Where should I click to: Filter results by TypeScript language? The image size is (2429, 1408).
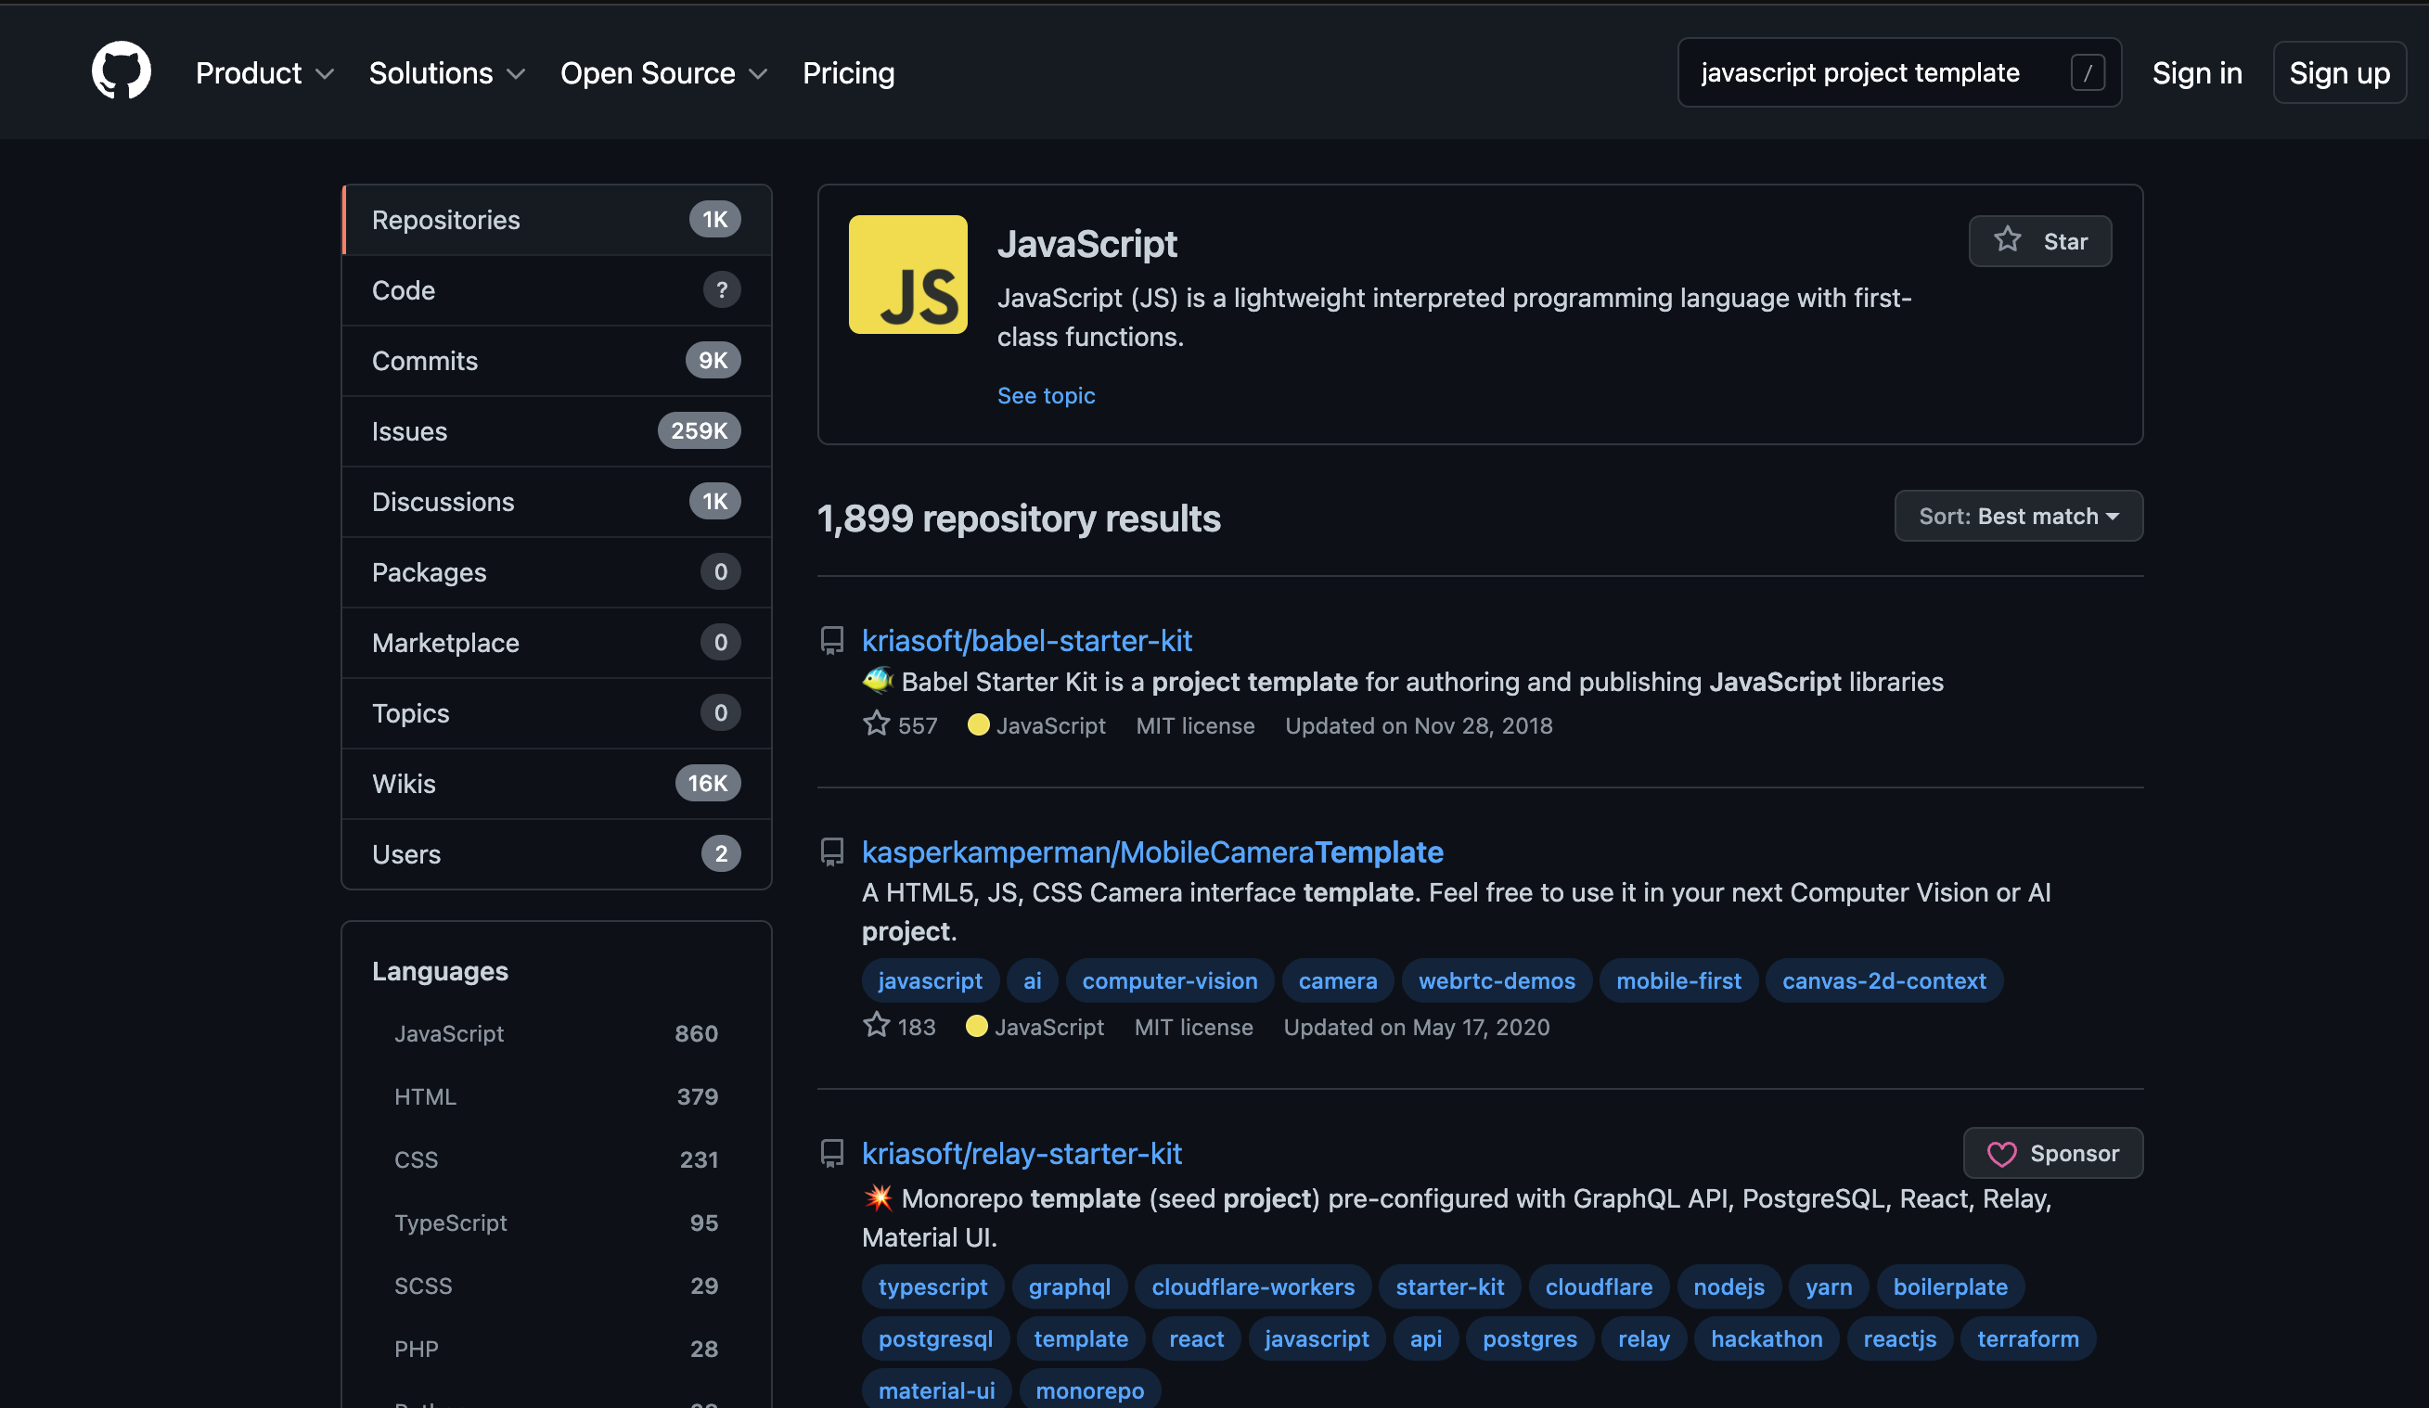[556, 1223]
